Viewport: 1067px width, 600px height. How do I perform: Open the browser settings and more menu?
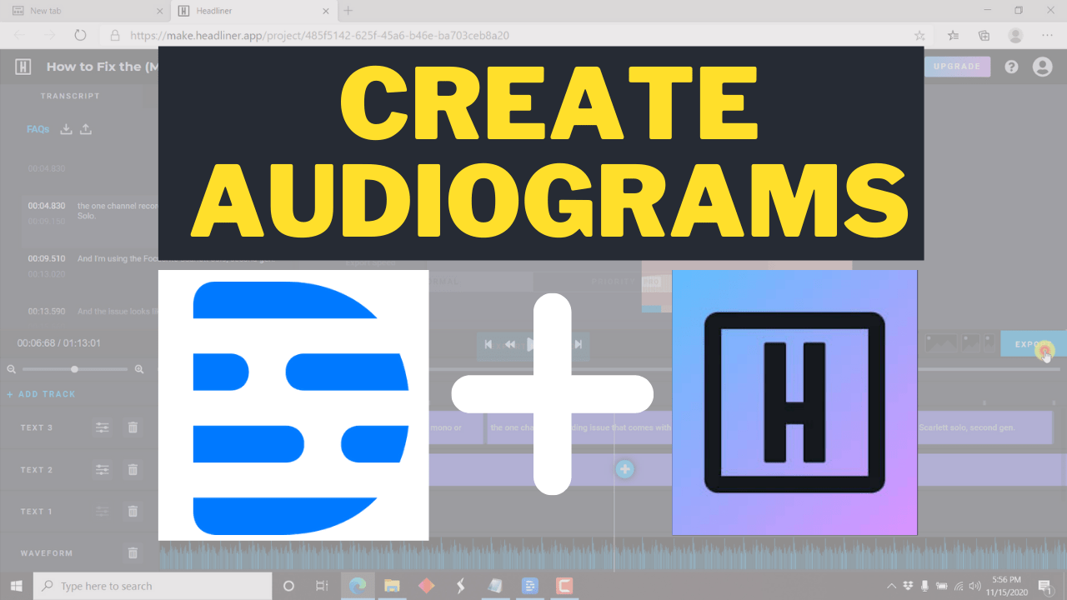point(1047,36)
